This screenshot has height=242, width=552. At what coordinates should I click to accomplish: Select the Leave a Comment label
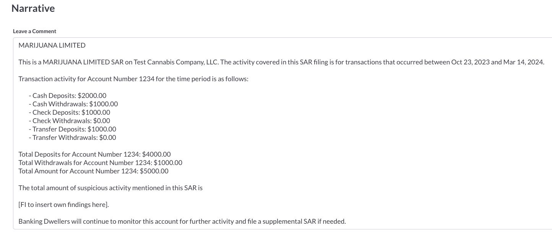tap(34, 31)
